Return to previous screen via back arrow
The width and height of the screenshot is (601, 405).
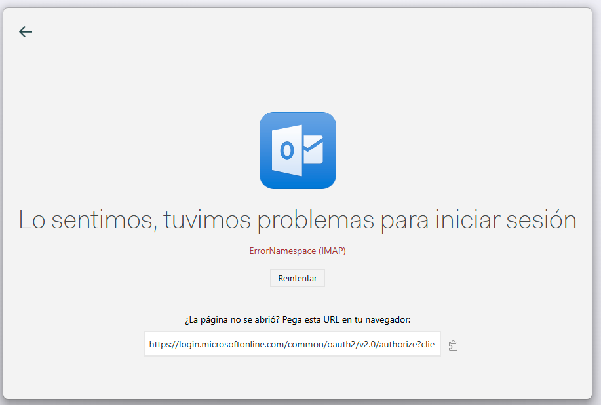pyautogui.click(x=26, y=31)
